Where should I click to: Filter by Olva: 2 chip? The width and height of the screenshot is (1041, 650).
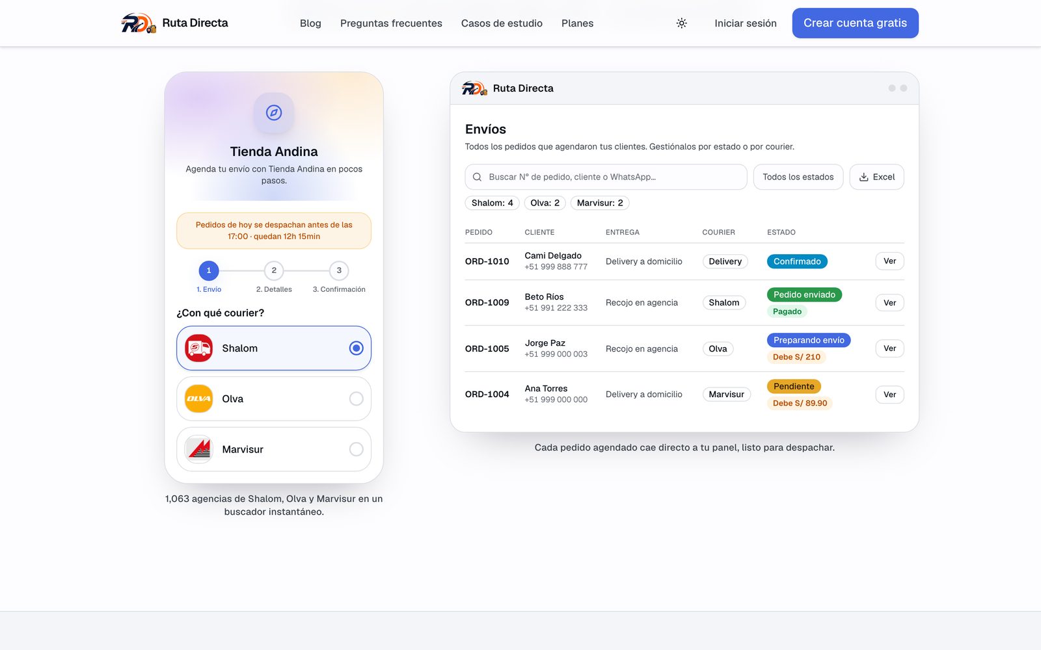point(545,203)
